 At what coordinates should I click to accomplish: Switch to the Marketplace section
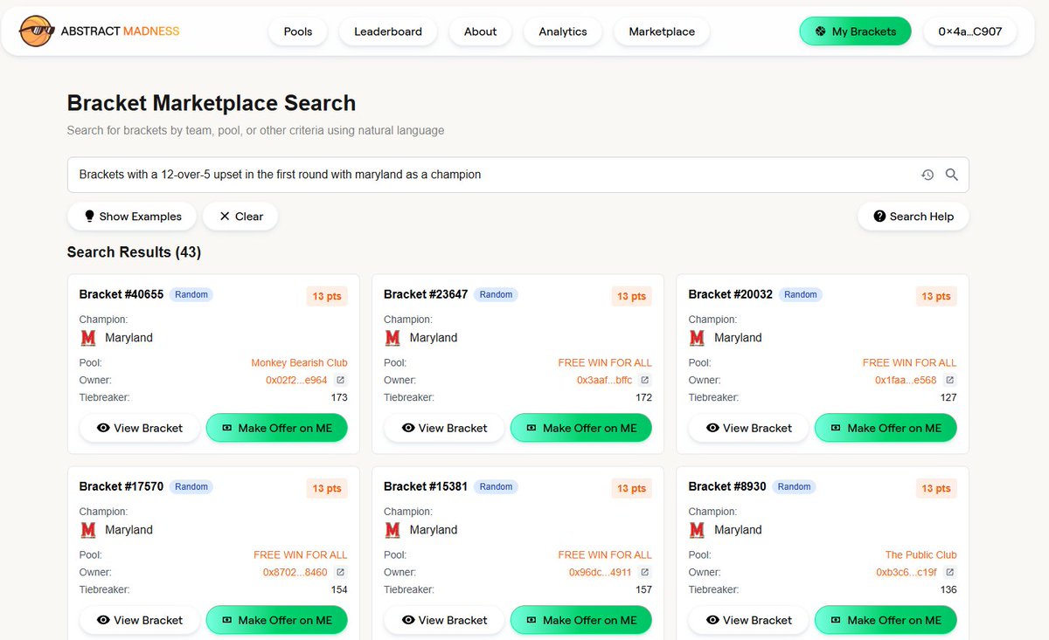(662, 31)
